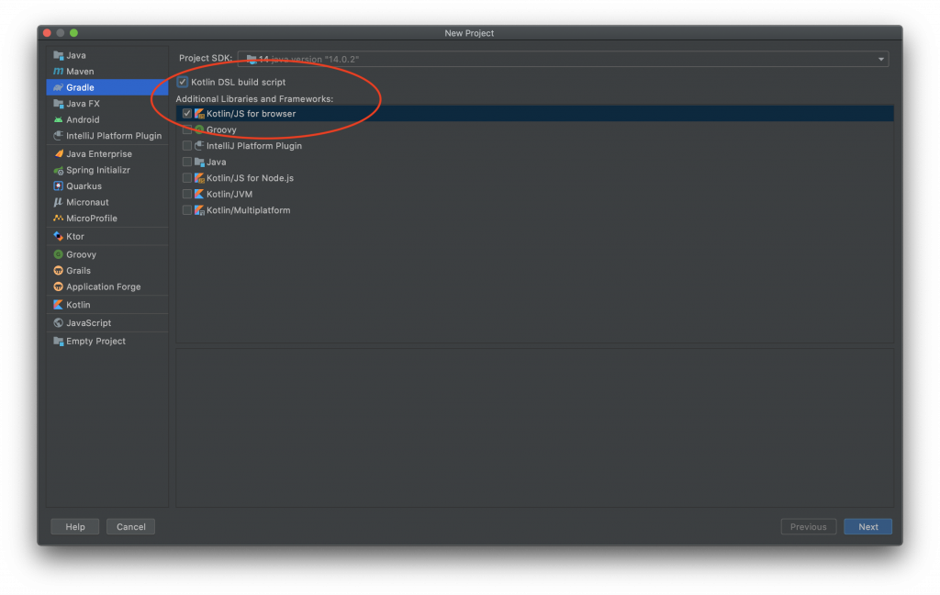This screenshot has width=940, height=595.
Task: Click the JavaScript globe icon
Action: pos(58,323)
